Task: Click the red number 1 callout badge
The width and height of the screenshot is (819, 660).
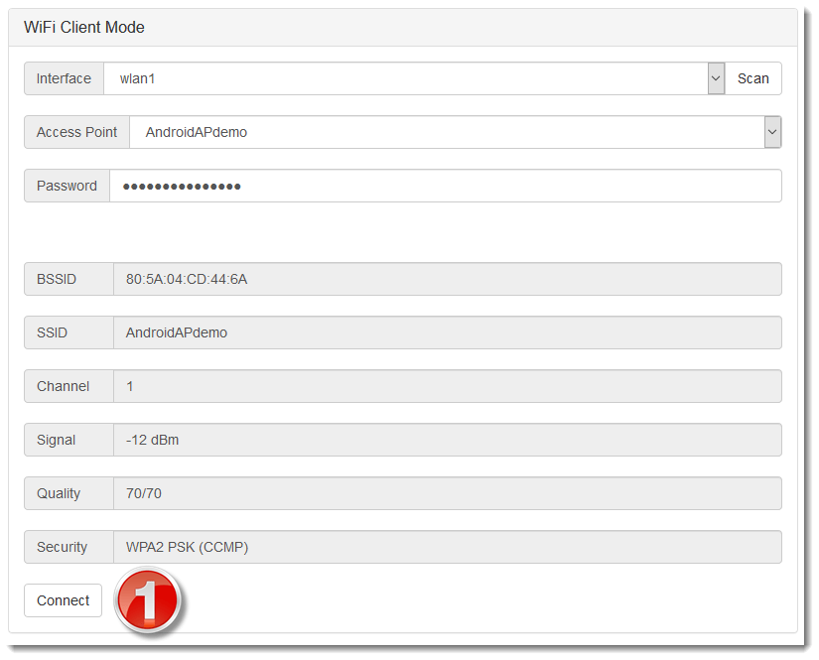Action: (148, 599)
